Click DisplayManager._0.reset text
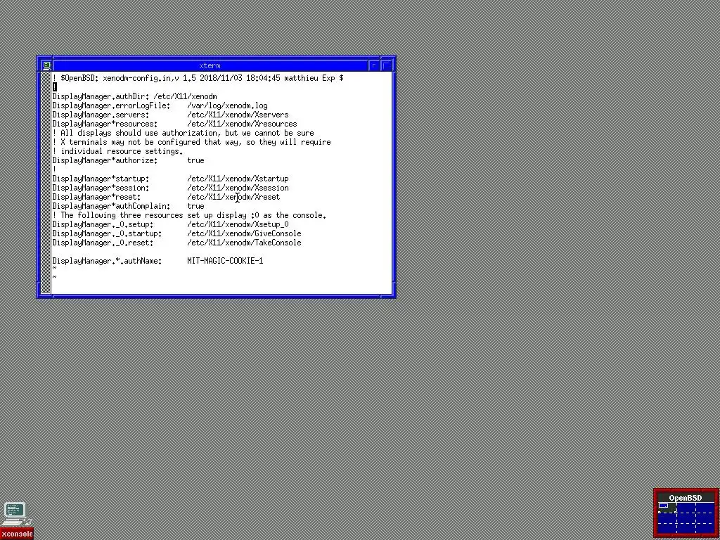 click(x=103, y=243)
